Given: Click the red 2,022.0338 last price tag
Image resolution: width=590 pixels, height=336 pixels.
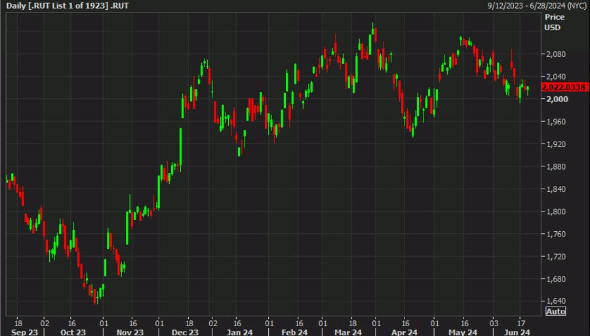Looking at the screenshot, I should click(564, 87).
